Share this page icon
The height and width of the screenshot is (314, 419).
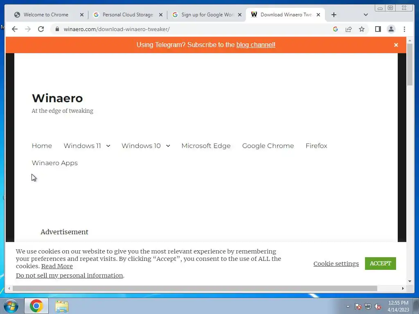(x=349, y=29)
